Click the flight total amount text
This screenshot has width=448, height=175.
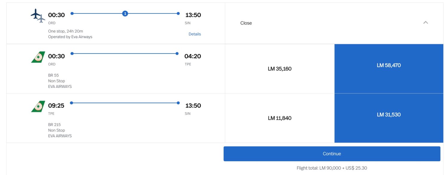332,168
